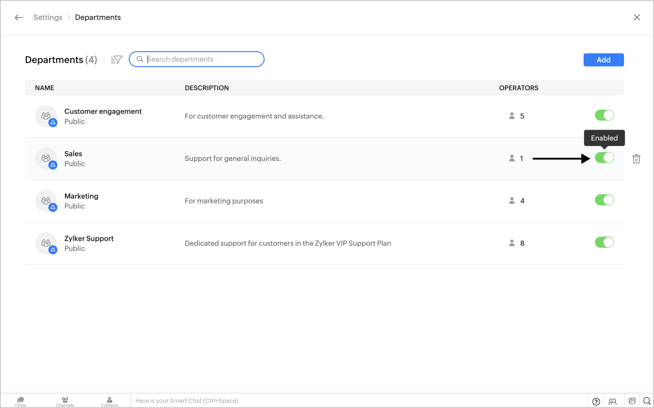This screenshot has width=654, height=408.
Task: Open the department filter icon
Action: (117, 60)
